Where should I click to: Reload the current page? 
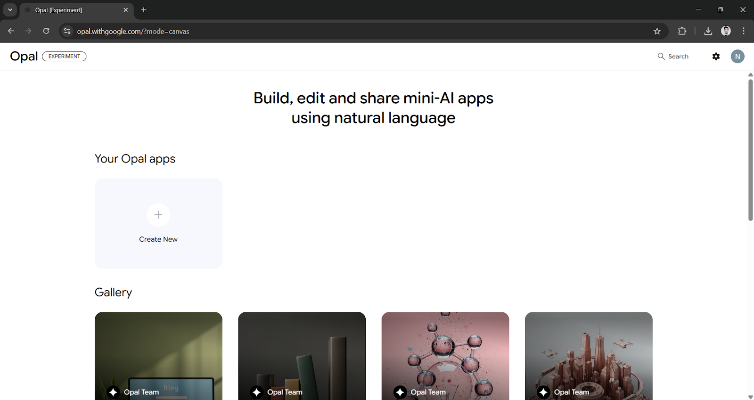46,31
